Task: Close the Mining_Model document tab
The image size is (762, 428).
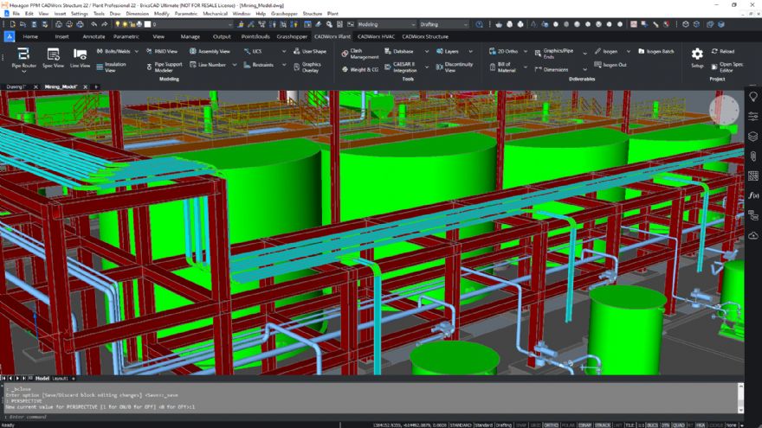Action: click(85, 86)
